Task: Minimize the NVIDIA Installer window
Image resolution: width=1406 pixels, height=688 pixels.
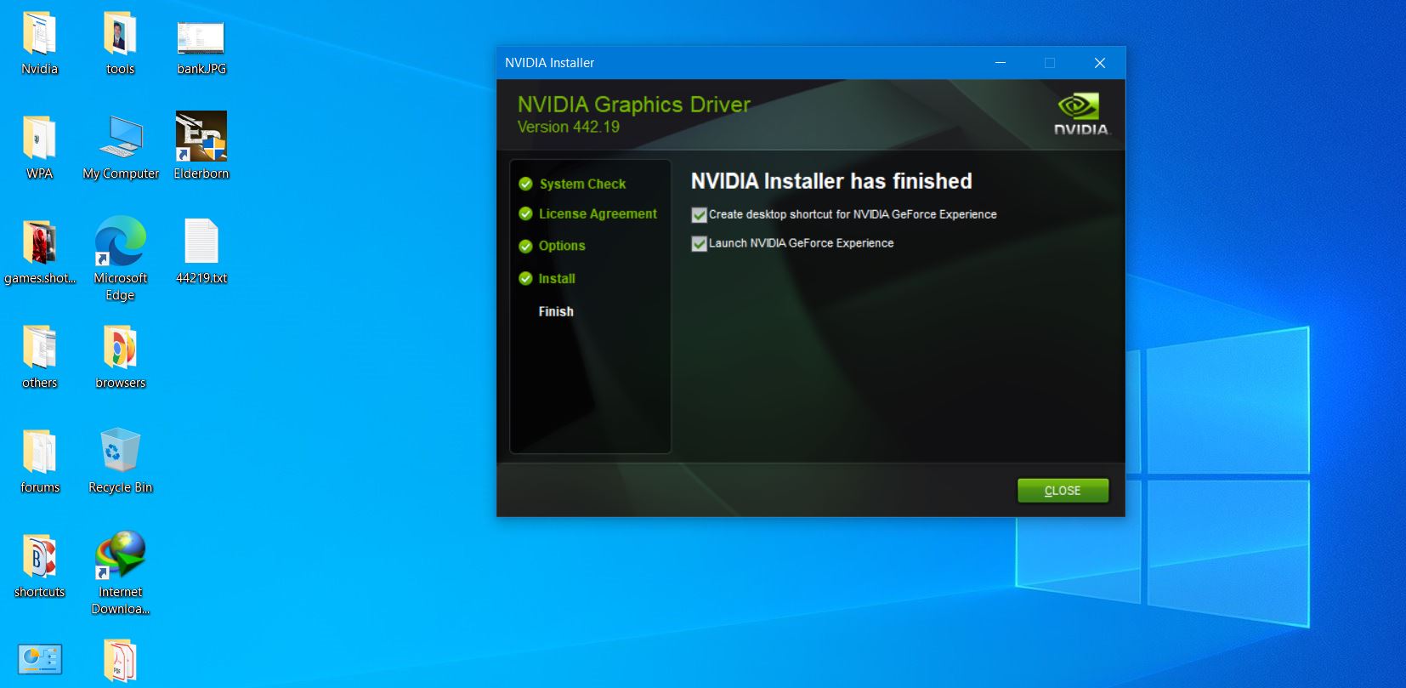Action: [1001, 63]
